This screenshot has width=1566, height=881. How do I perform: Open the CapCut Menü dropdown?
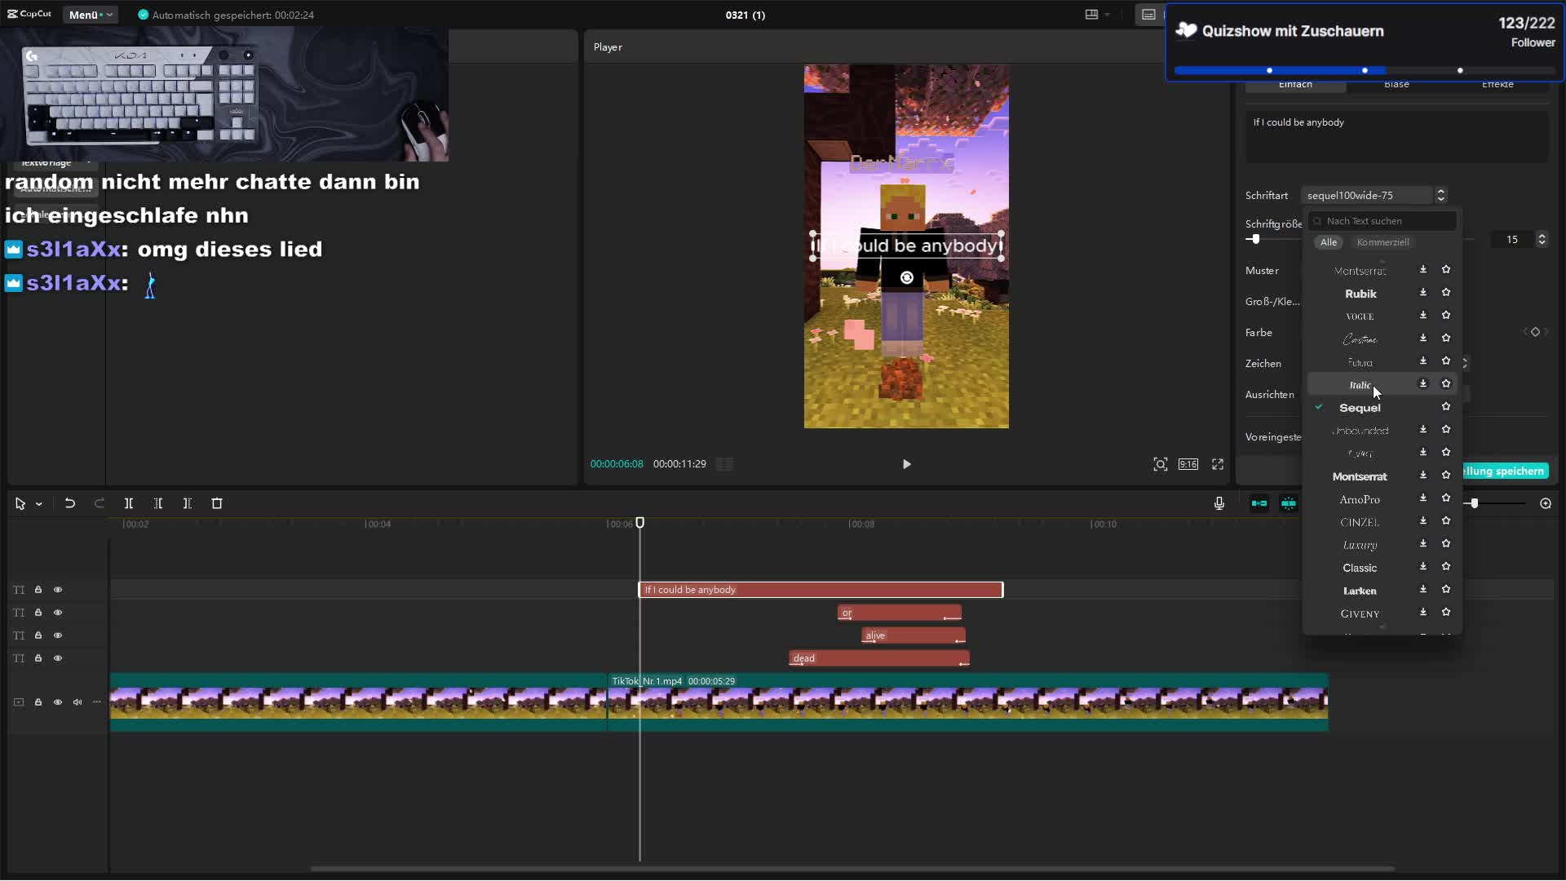[x=91, y=15]
